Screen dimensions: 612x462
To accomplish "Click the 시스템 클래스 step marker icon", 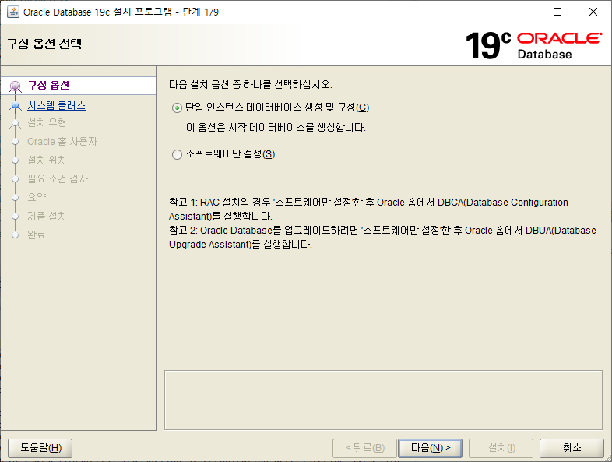I will pos(16,106).
